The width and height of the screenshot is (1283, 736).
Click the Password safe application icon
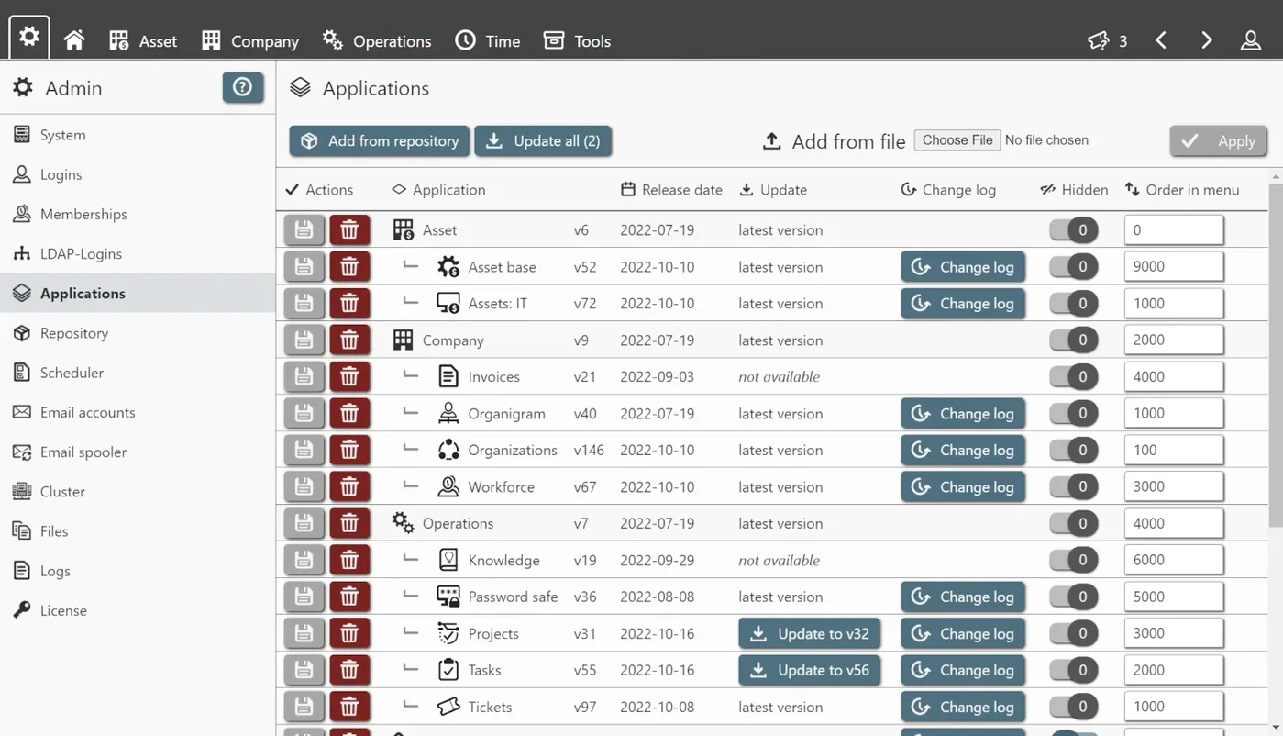[x=448, y=597]
